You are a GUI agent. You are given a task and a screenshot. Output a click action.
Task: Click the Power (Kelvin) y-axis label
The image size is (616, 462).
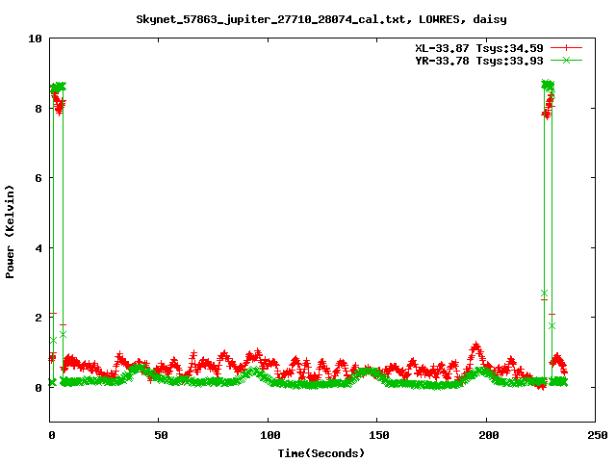pyautogui.click(x=10, y=232)
